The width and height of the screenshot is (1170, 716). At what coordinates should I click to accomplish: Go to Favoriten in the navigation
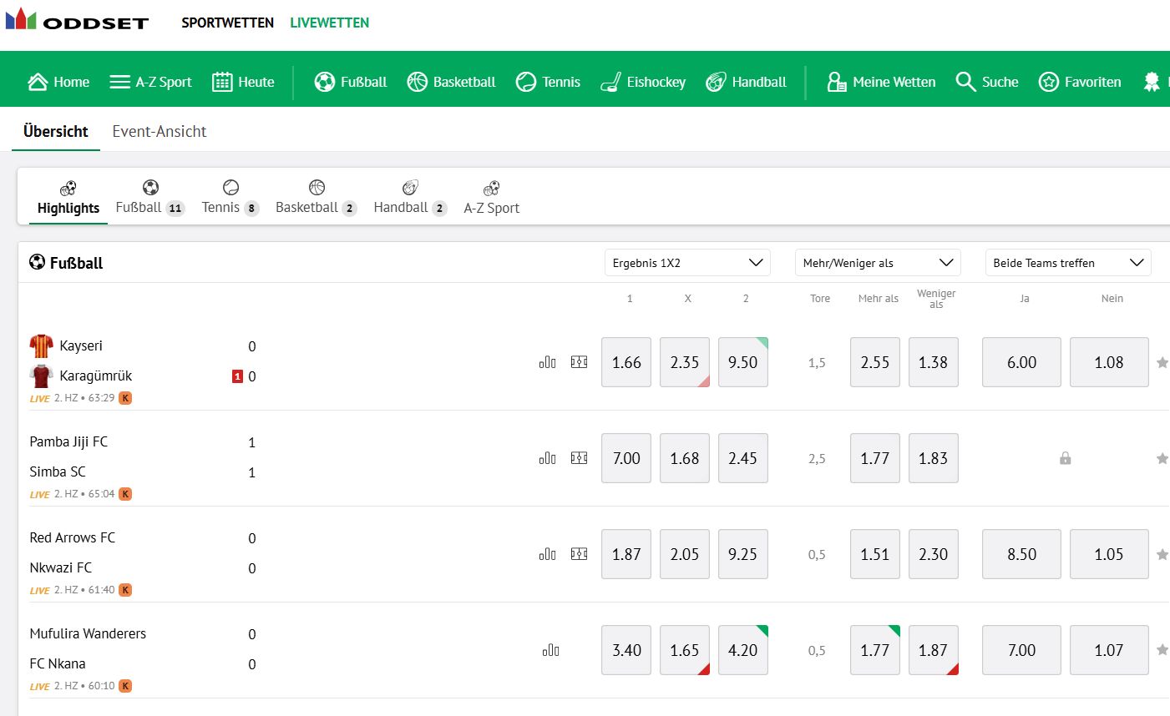(x=1080, y=81)
